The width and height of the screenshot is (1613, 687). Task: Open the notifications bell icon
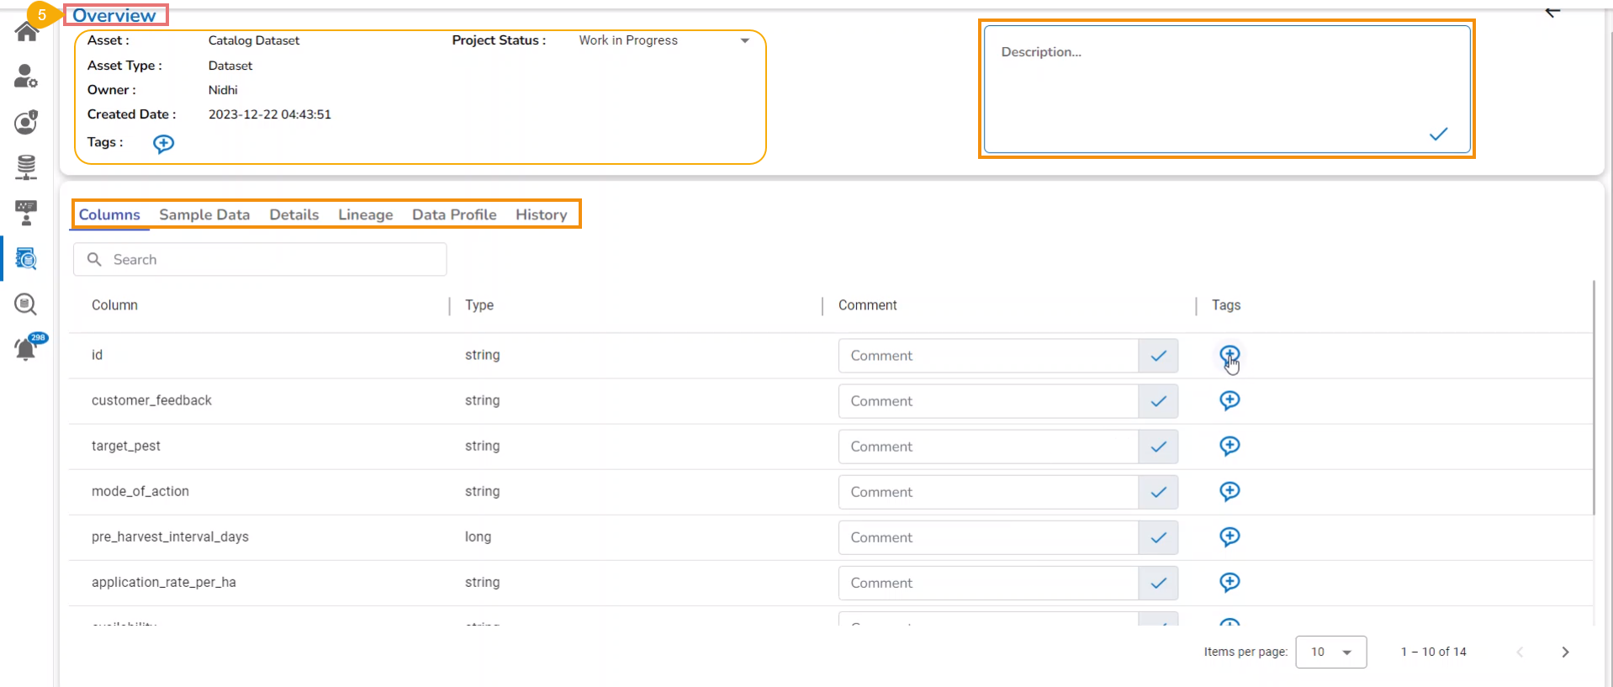pyautogui.click(x=26, y=348)
